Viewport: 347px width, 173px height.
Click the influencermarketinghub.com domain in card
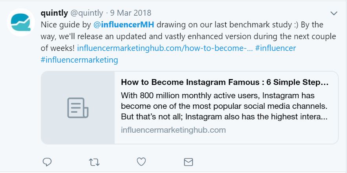click(x=173, y=130)
